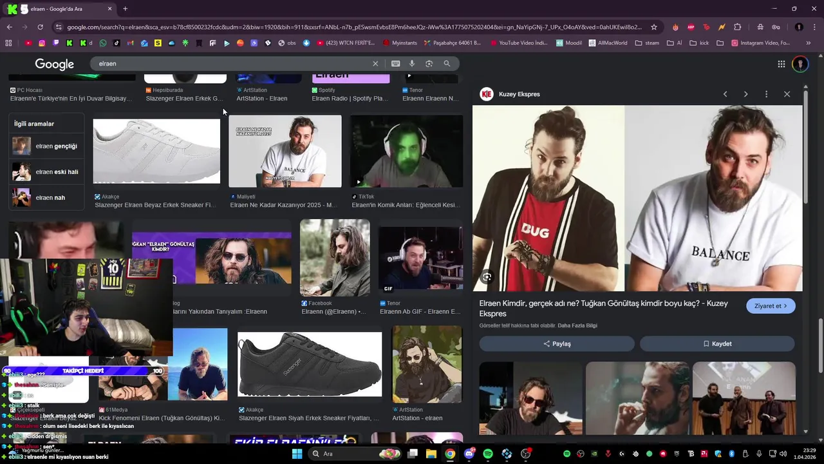Share the image with Paylaş
824x464 pixels.
[x=557, y=343]
